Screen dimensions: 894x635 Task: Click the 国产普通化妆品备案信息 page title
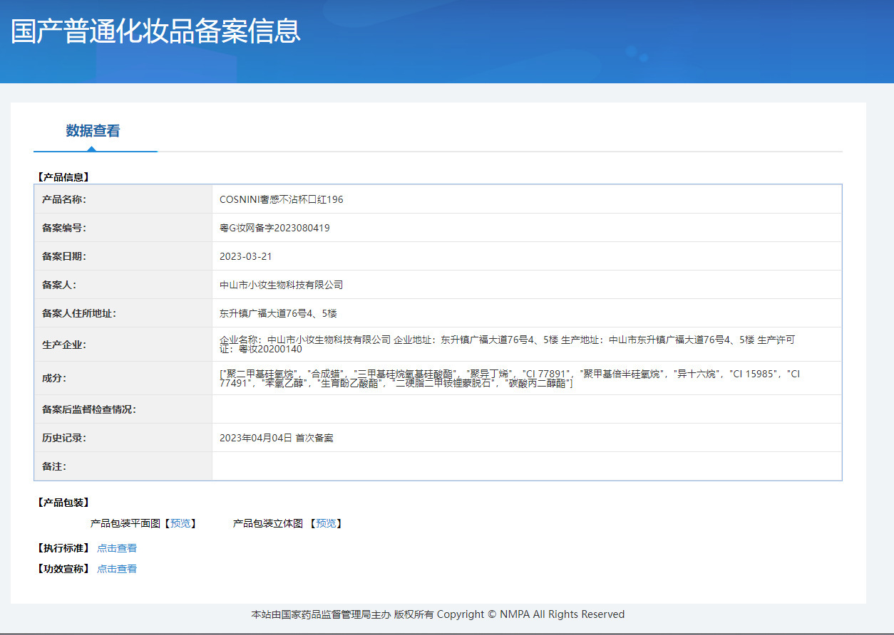tap(155, 32)
